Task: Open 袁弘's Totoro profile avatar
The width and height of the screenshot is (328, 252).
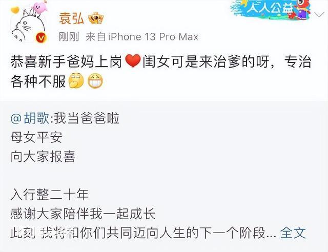Action: (x=28, y=26)
